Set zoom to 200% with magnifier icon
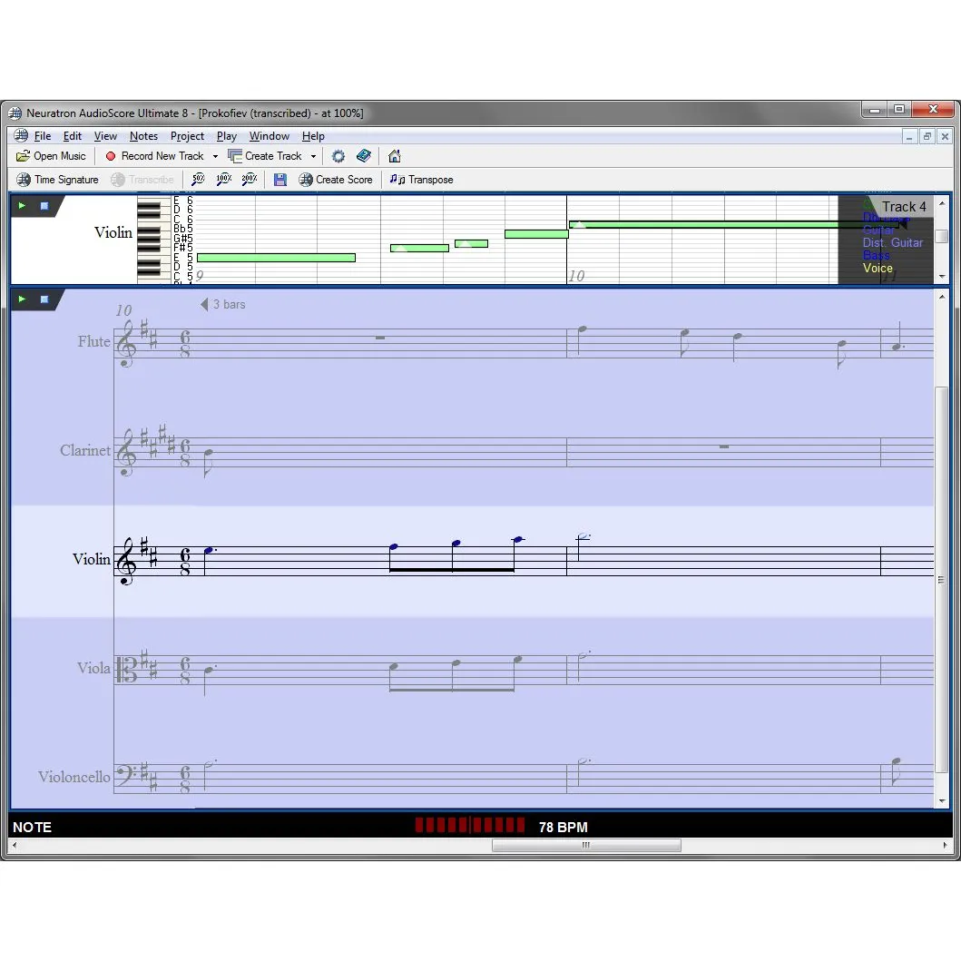The image size is (961, 961). [x=250, y=180]
